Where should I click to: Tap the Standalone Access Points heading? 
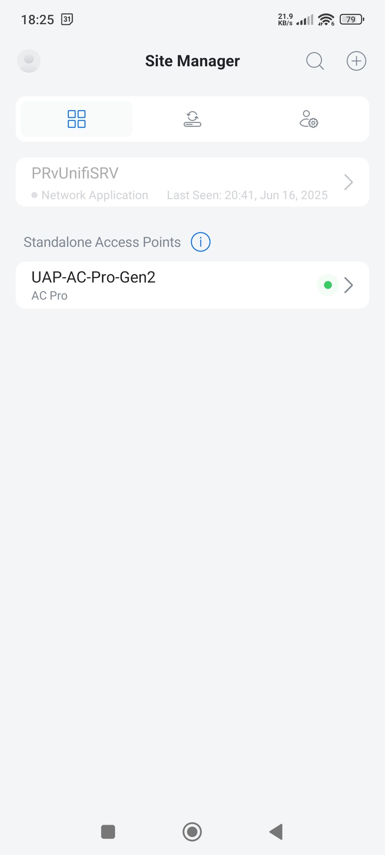pyautogui.click(x=102, y=242)
